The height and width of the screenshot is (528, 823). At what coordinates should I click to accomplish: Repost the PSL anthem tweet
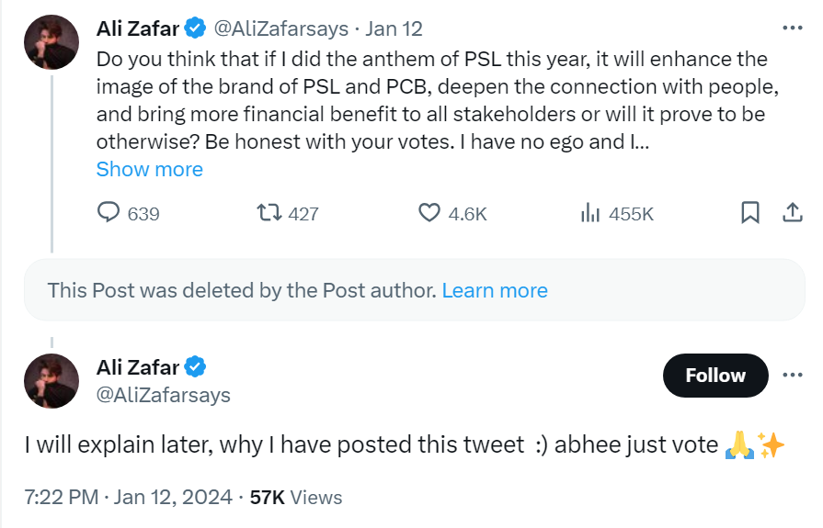pyautogui.click(x=269, y=213)
